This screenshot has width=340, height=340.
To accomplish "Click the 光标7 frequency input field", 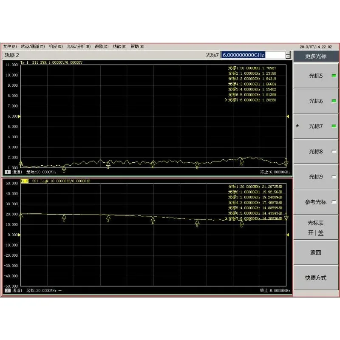I will (253, 55).
